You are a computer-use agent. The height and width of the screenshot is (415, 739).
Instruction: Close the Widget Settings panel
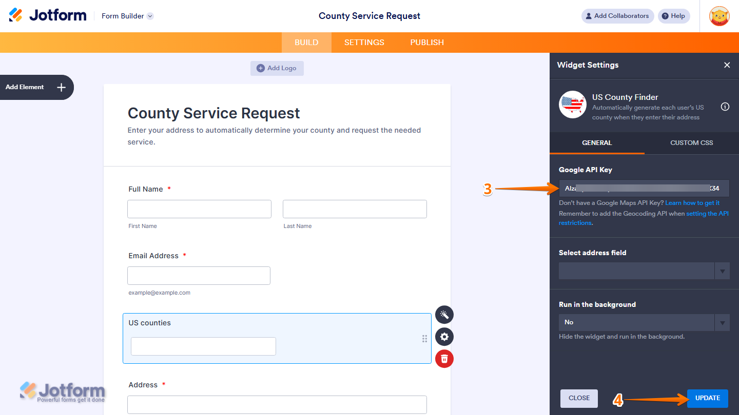point(727,65)
